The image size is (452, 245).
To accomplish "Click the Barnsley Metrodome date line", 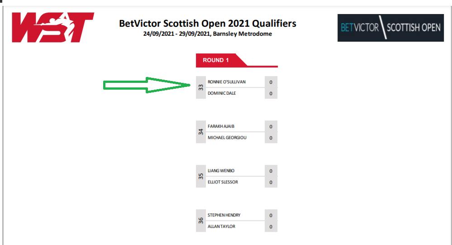I will tap(208, 34).
